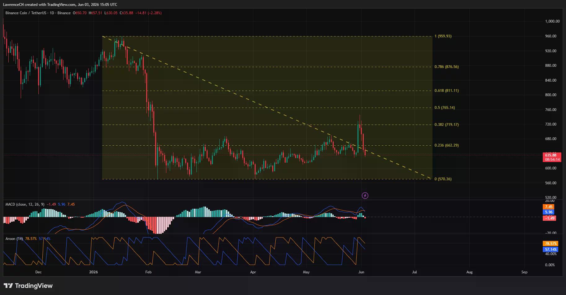The height and width of the screenshot is (295, 566).
Task: Click the Feb label on the time axis
Action: click(x=148, y=272)
